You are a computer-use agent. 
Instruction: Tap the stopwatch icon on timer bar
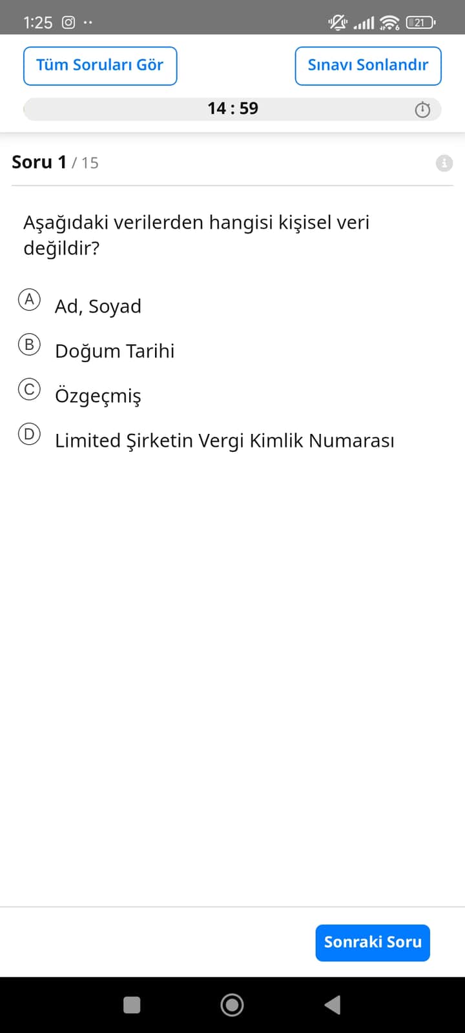tap(422, 110)
